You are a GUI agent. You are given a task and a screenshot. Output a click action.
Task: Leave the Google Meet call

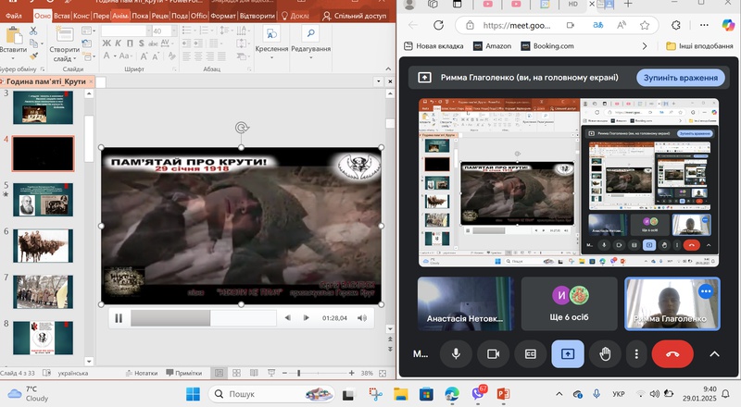pos(672,353)
